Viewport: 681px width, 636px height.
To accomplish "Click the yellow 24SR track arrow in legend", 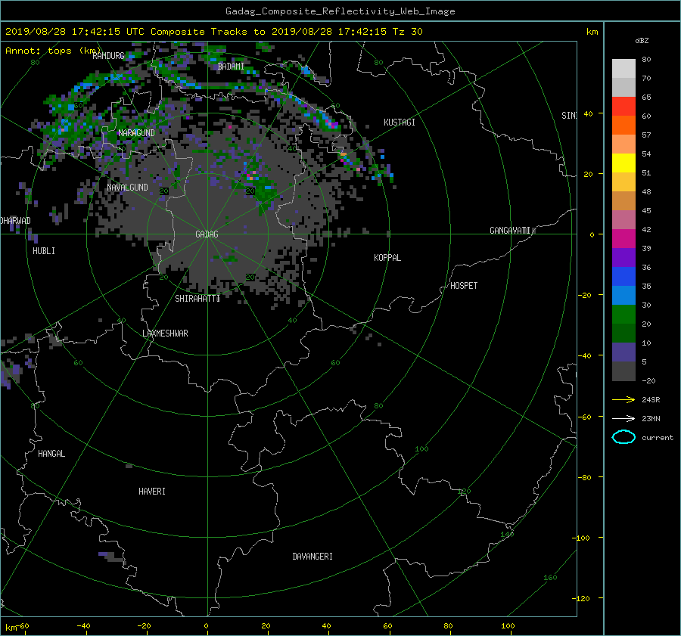I will (x=623, y=400).
